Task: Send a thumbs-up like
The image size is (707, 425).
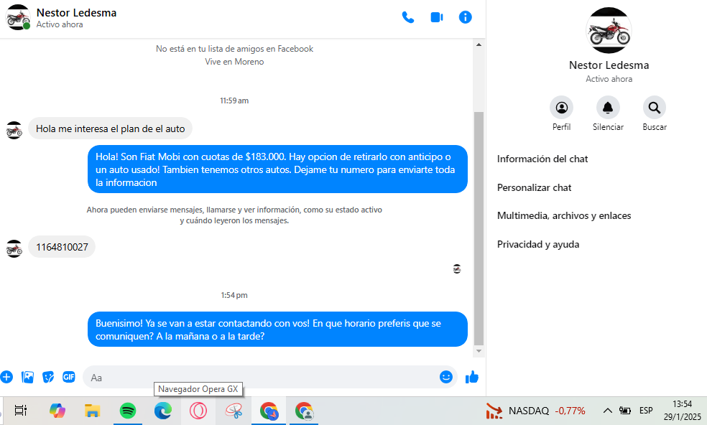Action: [471, 377]
